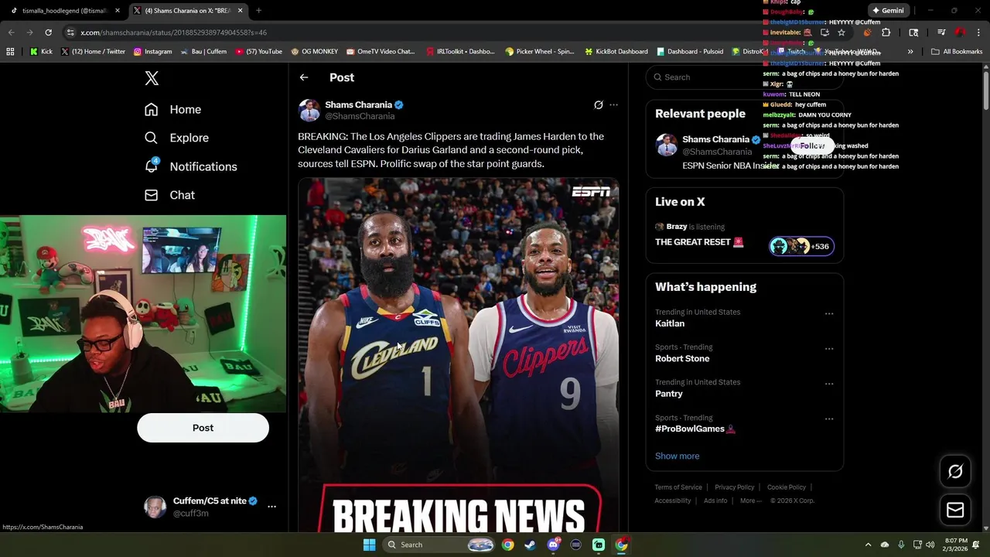Click Show more under What's happening

tap(677, 456)
